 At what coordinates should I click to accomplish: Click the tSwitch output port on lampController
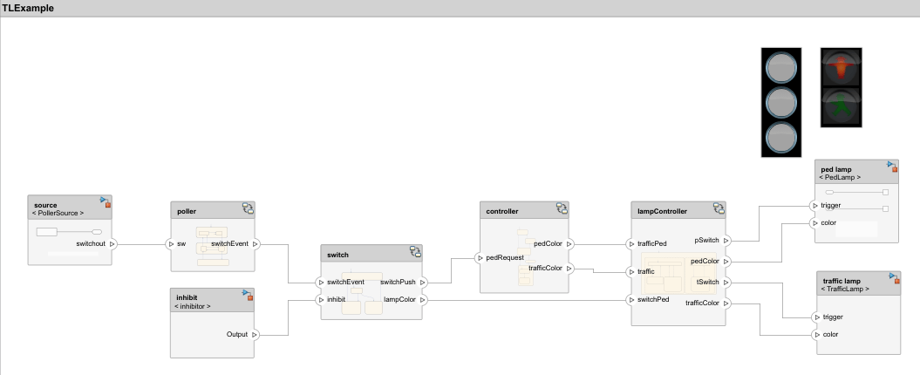point(726,283)
